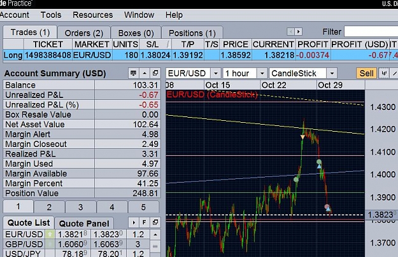Open the Resources menu
The height and width of the screenshot is (257, 398).
click(92, 15)
